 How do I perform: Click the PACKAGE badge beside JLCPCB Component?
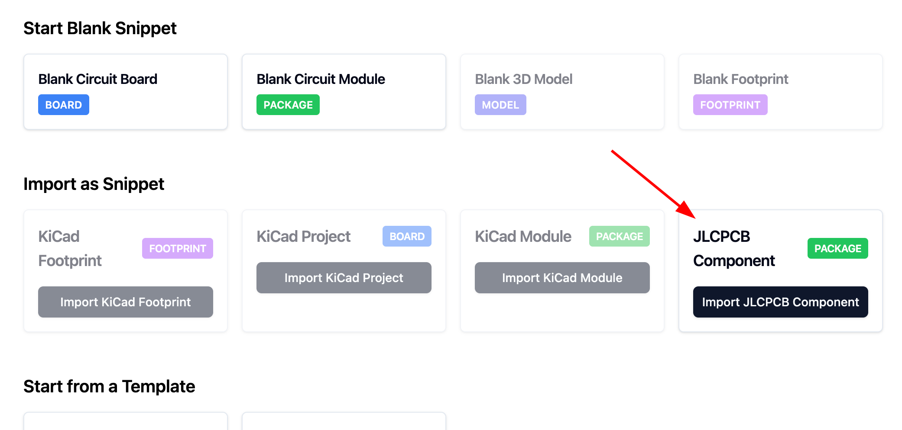pos(837,249)
